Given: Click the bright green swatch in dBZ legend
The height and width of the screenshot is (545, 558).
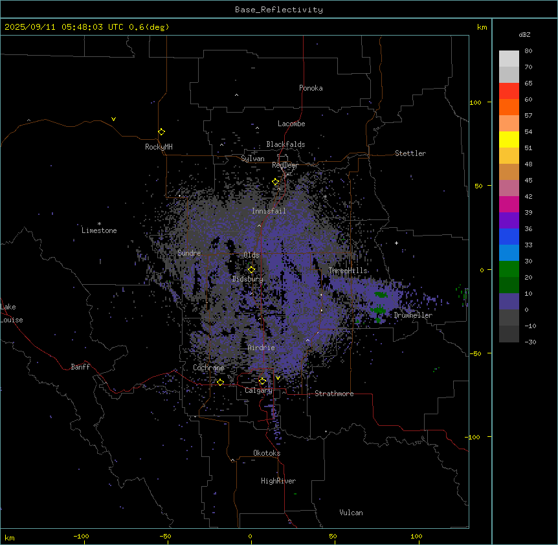Looking at the screenshot, I should coord(509,269).
